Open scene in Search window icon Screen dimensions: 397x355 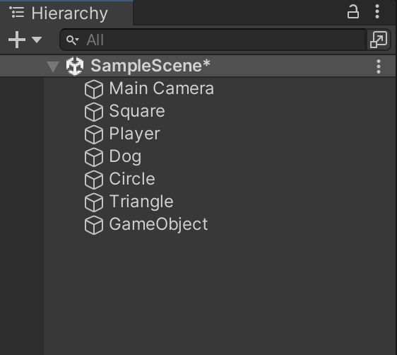click(378, 40)
